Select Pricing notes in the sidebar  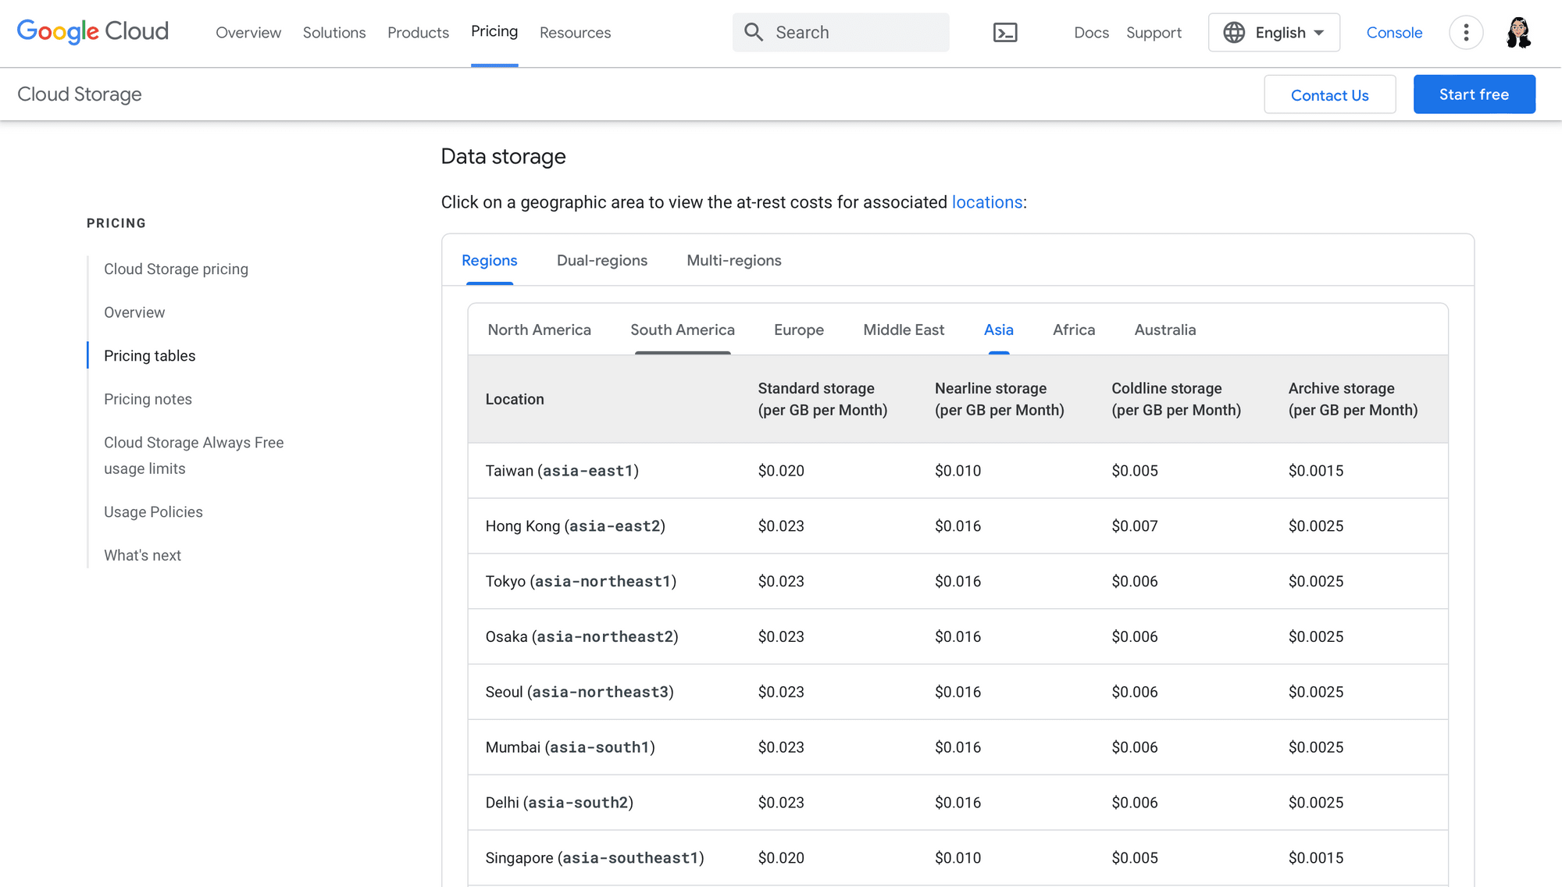click(148, 399)
